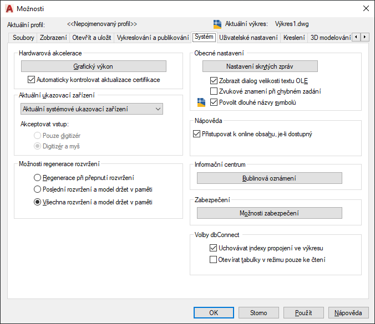375x324 pixels.
Task: Click the drawing file icon beside Aktuální výkres
Action: pyautogui.click(x=217, y=24)
